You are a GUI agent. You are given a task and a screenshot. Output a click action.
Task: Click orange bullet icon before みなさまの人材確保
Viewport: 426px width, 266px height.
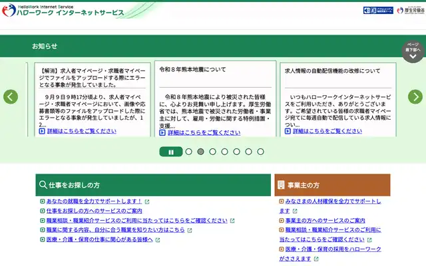coord(282,201)
